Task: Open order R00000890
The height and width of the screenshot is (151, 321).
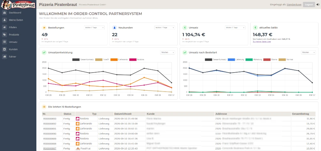Action: pos(50,134)
